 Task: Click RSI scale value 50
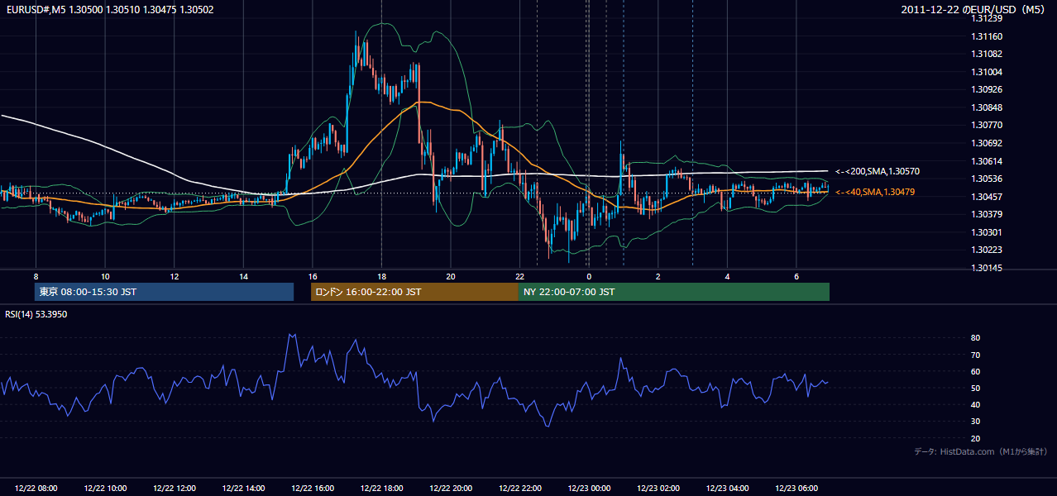(975, 388)
